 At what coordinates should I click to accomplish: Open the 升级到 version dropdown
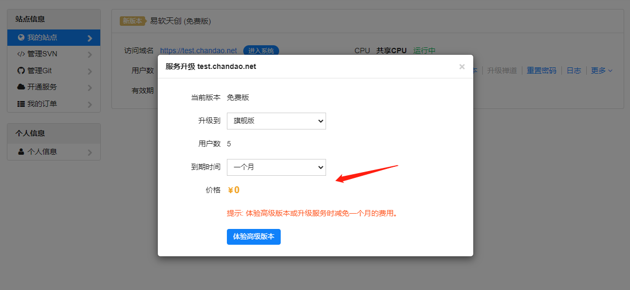point(276,121)
